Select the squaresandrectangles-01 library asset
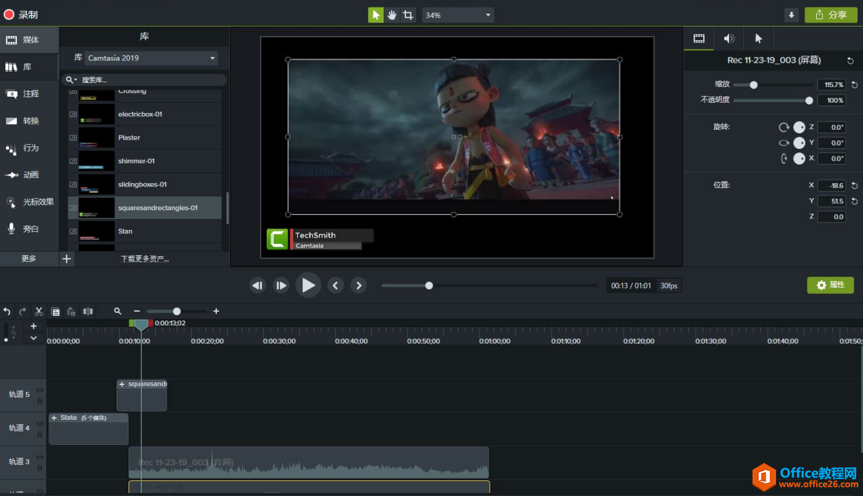 pos(145,208)
